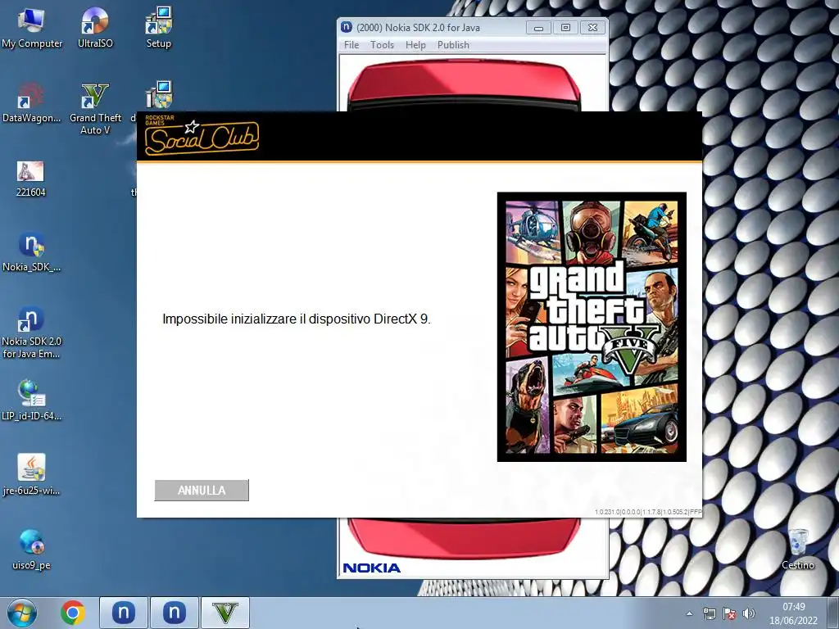839x629 pixels.
Task: Open Help menu in Nokia SDK window
Action: pyautogui.click(x=415, y=45)
